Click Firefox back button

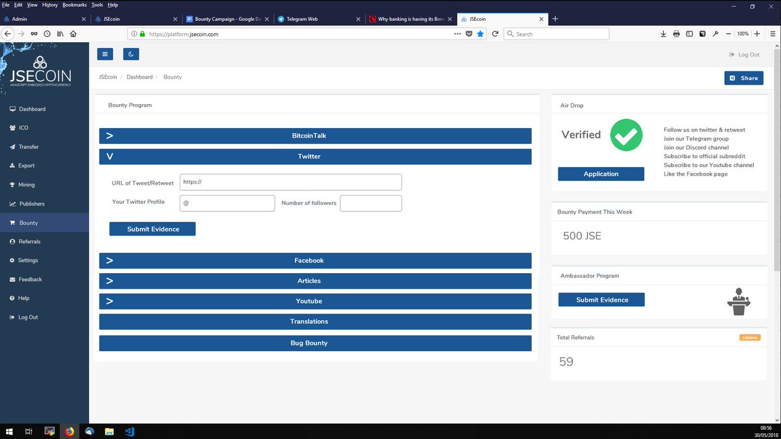point(8,34)
